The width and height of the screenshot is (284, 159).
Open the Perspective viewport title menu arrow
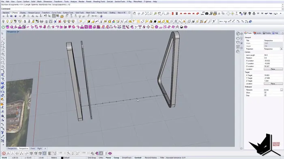click(18, 32)
